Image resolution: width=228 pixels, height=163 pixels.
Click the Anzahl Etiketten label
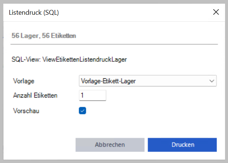pyautogui.click(x=35, y=95)
